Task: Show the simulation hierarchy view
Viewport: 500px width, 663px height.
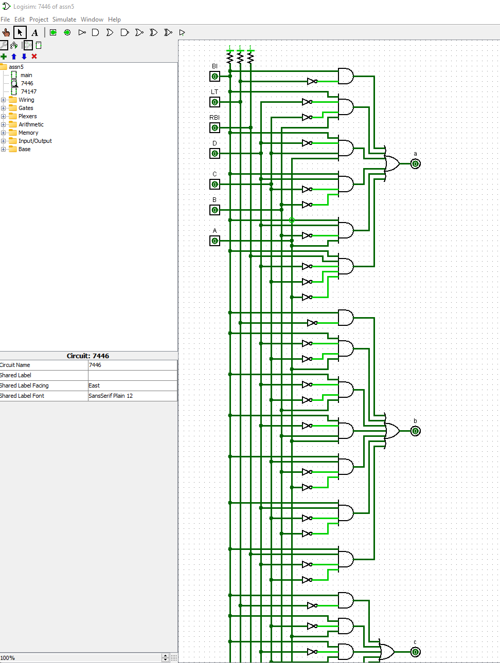Action: pos(14,45)
